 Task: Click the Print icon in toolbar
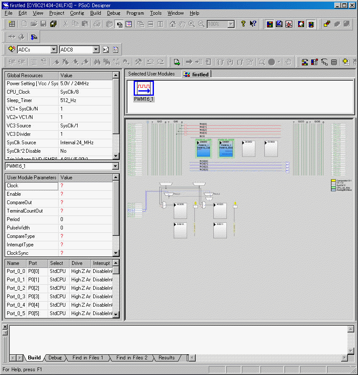[97, 24]
